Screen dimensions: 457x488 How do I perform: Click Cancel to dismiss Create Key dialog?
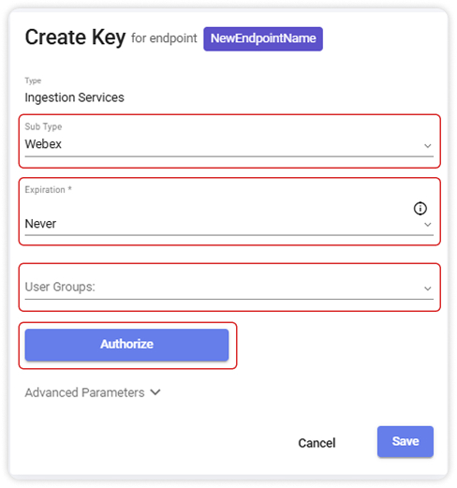(x=317, y=443)
